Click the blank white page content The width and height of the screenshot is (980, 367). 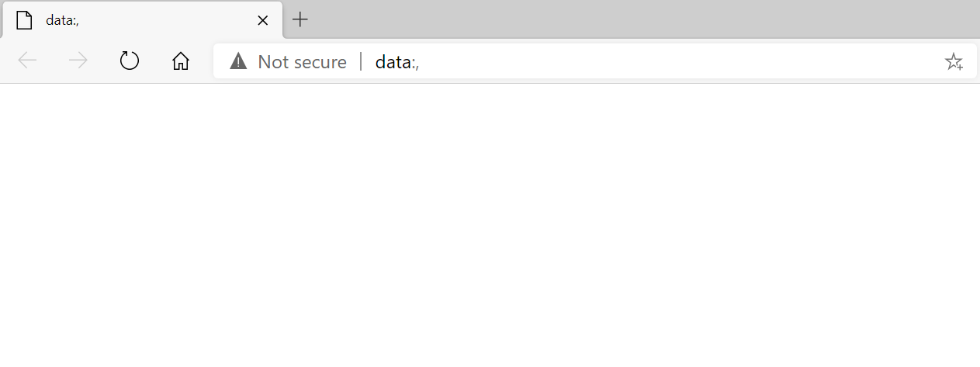coord(490,225)
